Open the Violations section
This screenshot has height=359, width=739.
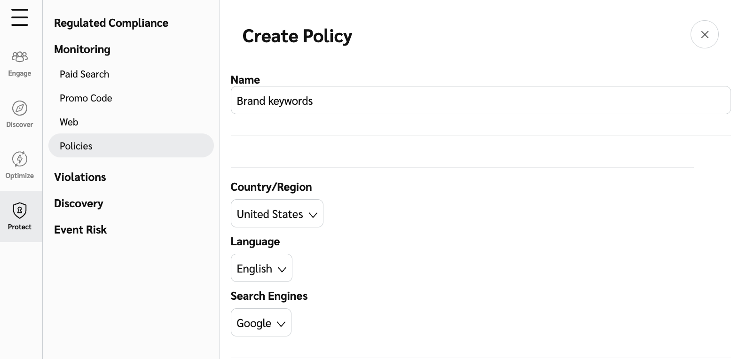pos(80,177)
